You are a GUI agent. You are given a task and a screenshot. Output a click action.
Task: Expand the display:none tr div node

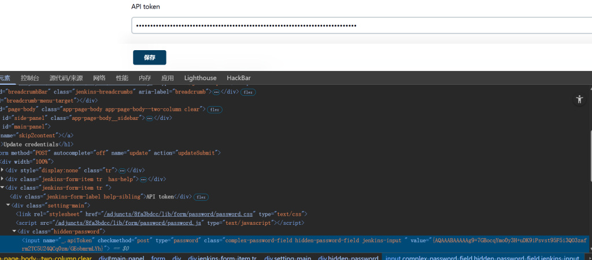coord(2,170)
